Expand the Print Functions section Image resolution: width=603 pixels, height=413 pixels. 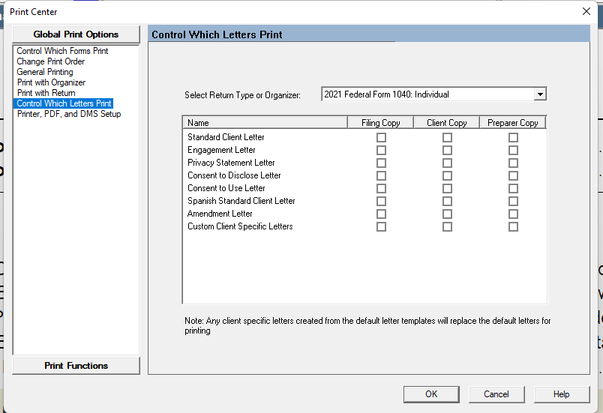pos(76,366)
